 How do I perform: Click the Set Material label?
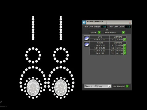(119, 86)
